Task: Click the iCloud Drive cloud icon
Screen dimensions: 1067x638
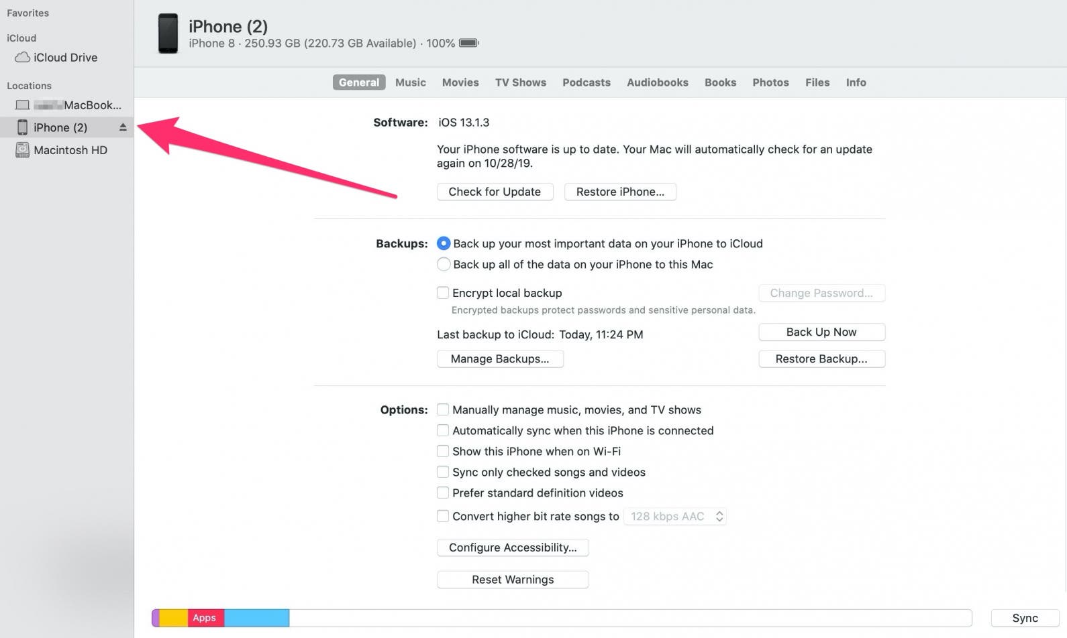Action: tap(22, 58)
